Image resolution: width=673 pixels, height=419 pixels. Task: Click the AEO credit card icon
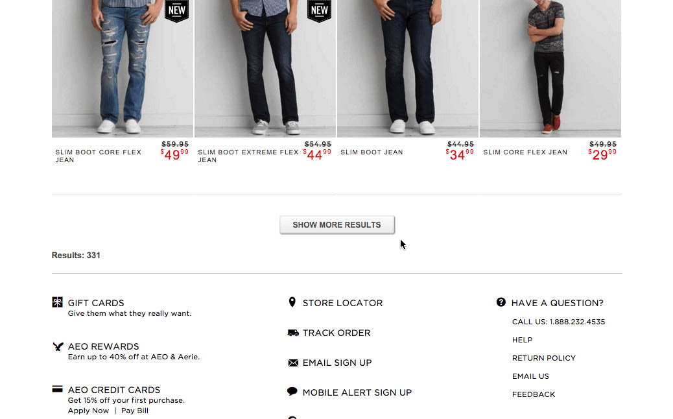point(58,389)
